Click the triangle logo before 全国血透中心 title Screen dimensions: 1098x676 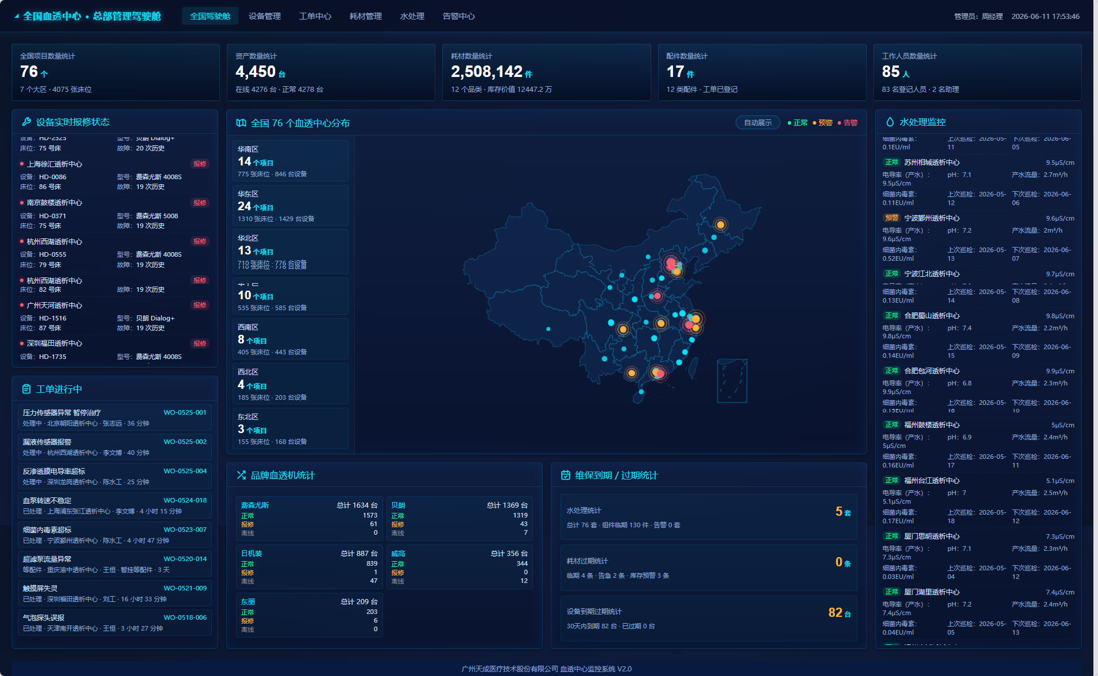17,16
